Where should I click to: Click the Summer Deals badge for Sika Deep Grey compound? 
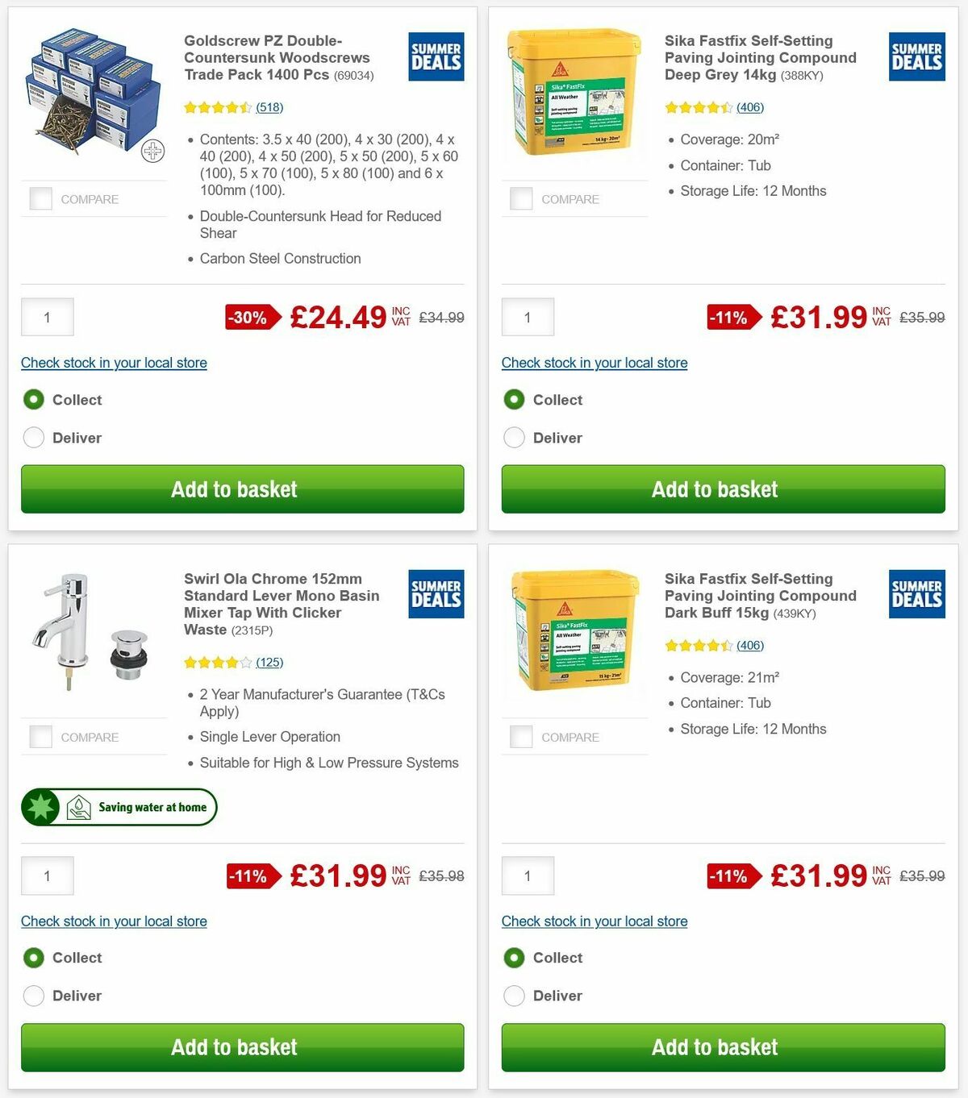click(916, 56)
